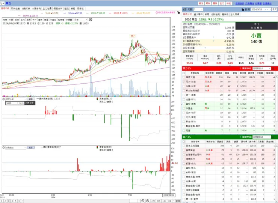Screen dimensions: 278x203
Task: Select layout page 3 at bottom left
Action: point(9,201)
